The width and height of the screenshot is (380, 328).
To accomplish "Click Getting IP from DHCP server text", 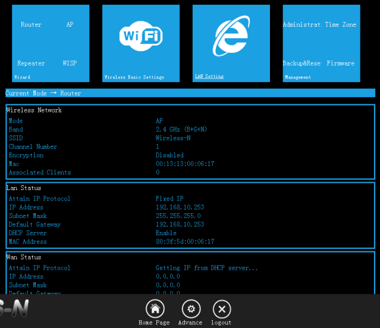I will pyautogui.click(x=207, y=268).
